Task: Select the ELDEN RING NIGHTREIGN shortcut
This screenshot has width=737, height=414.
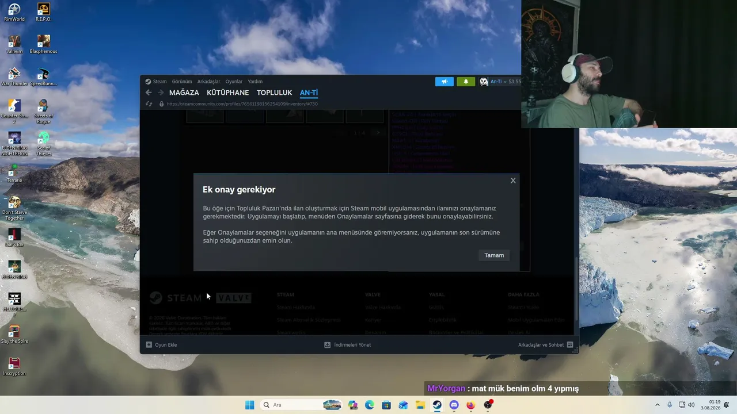Action: pos(14,144)
